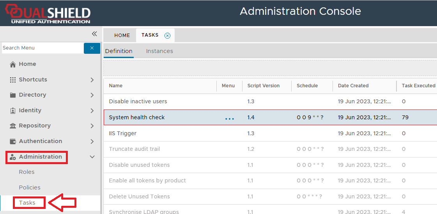Screen dimensions: 437x214
Task: Click the Identity badge icon
Action: (13, 111)
